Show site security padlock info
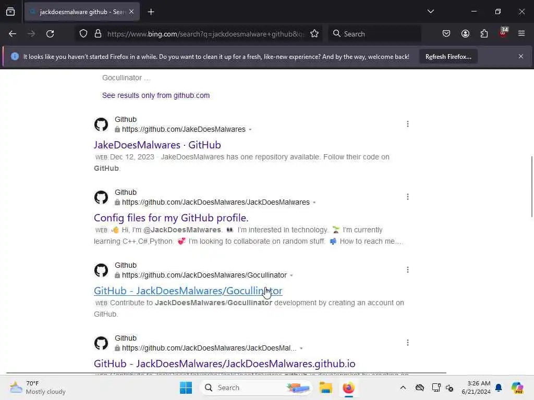Image resolution: width=534 pixels, height=400 pixels. click(x=98, y=34)
